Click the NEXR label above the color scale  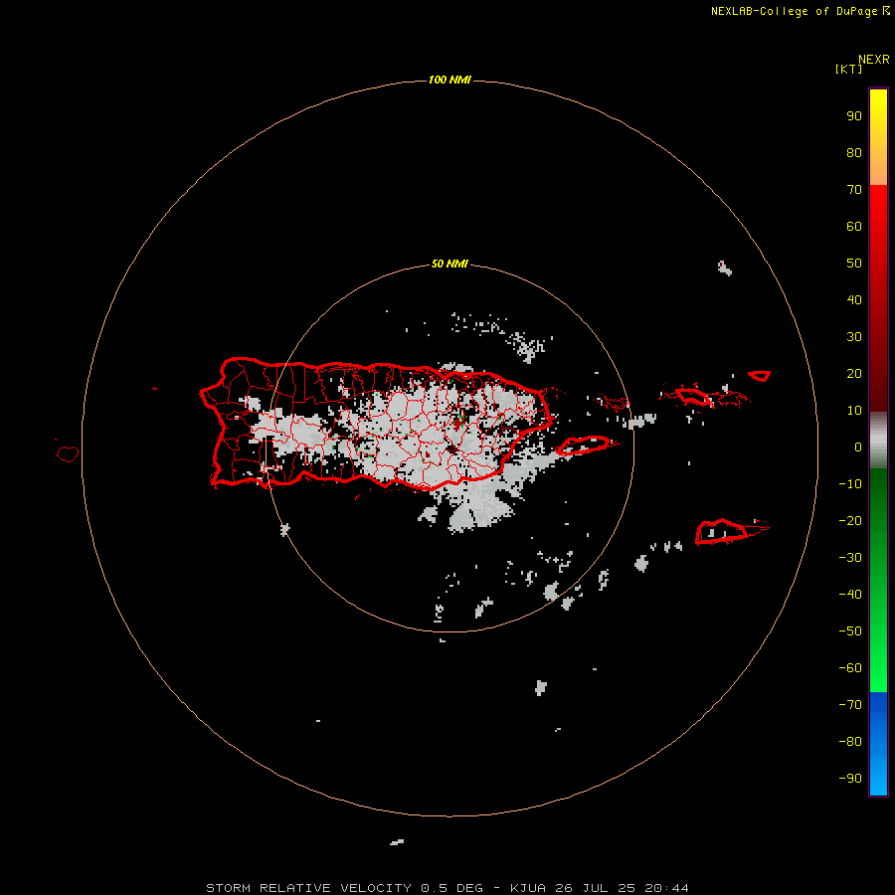coord(874,60)
